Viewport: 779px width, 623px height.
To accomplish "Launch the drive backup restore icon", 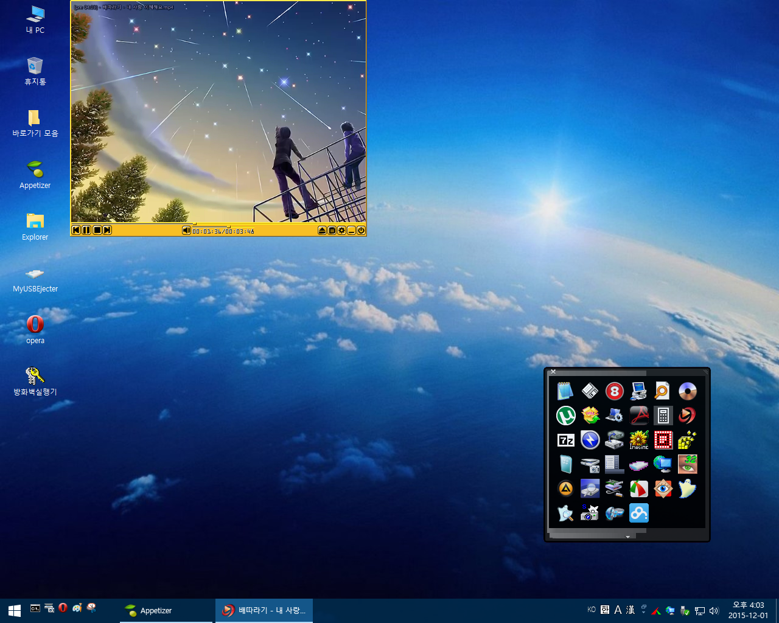I will 614,439.
